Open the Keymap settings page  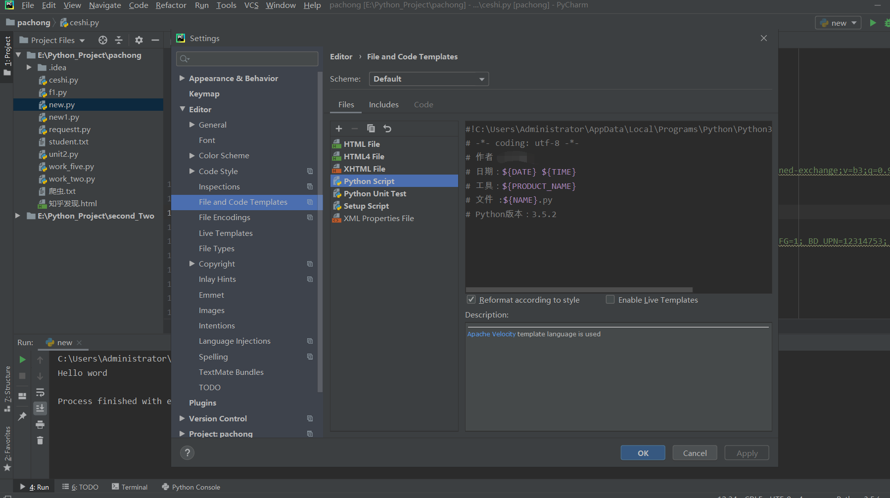[204, 93]
